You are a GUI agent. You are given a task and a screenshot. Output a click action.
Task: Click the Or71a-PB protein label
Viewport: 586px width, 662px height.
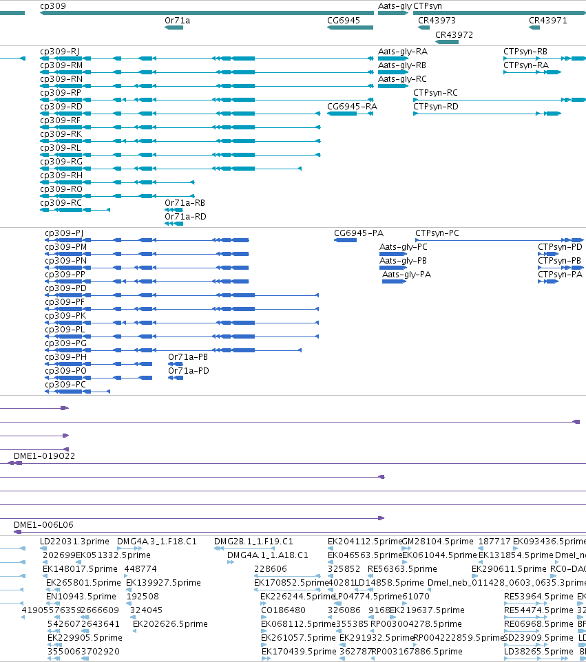[x=188, y=357]
